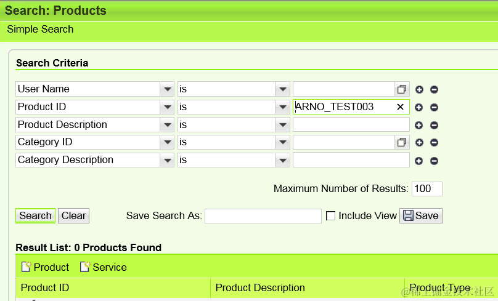Remove the Category Description criterion row
This screenshot has width=498, height=301.
coord(434,161)
